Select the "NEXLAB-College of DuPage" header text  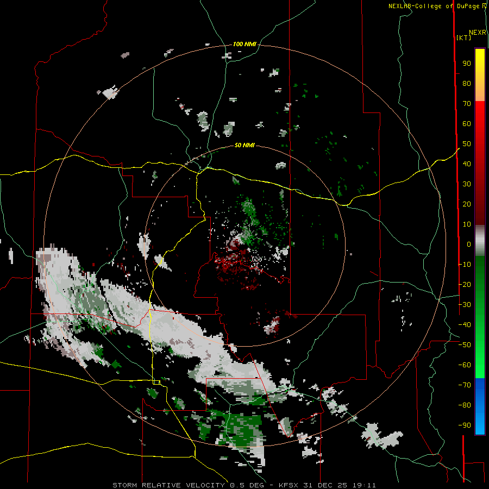point(434,6)
